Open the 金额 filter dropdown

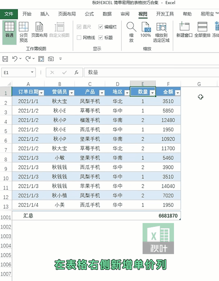178,93
